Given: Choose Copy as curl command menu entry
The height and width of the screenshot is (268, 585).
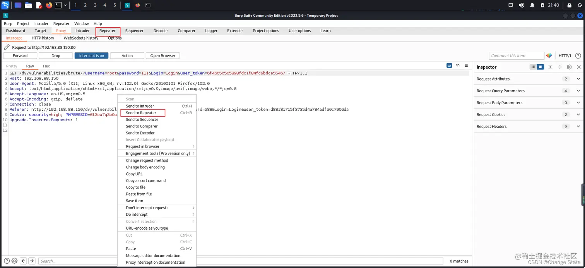Looking at the screenshot, I should (157, 180).
